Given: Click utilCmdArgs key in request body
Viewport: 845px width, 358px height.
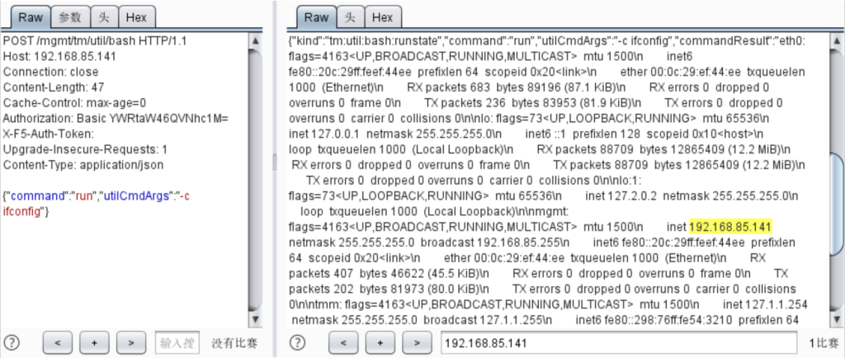Looking at the screenshot, I should pos(136,196).
